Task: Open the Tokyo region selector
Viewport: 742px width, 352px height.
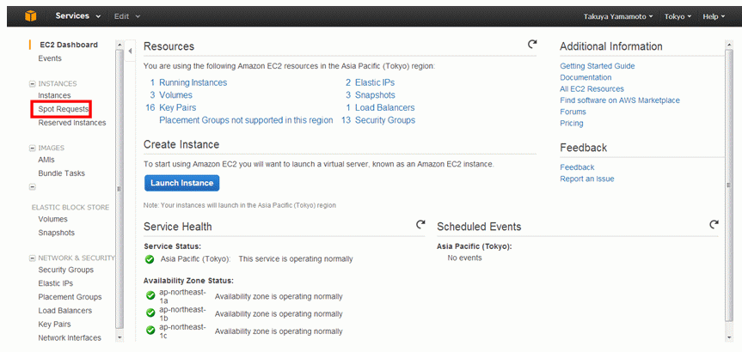Action: (678, 16)
